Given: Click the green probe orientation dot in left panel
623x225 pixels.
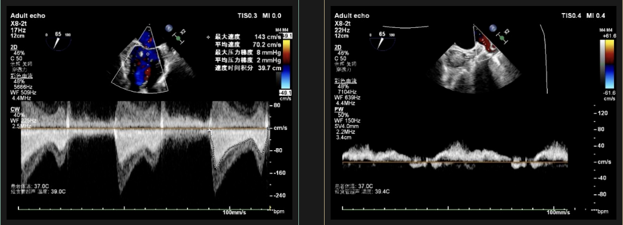Looking at the screenshot, I should click(x=178, y=39).
